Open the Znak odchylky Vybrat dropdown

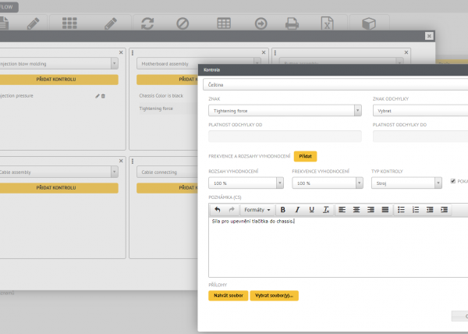tap(420, 111)
